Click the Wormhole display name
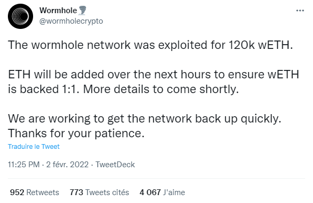 58,11
